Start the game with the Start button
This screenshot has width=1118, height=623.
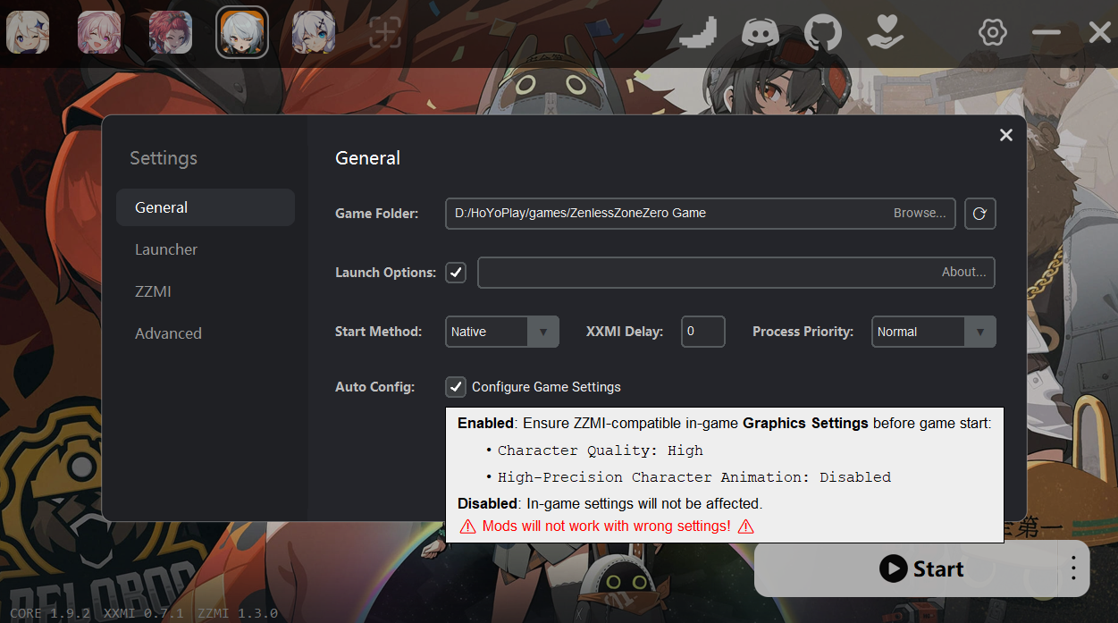(921, 568)
